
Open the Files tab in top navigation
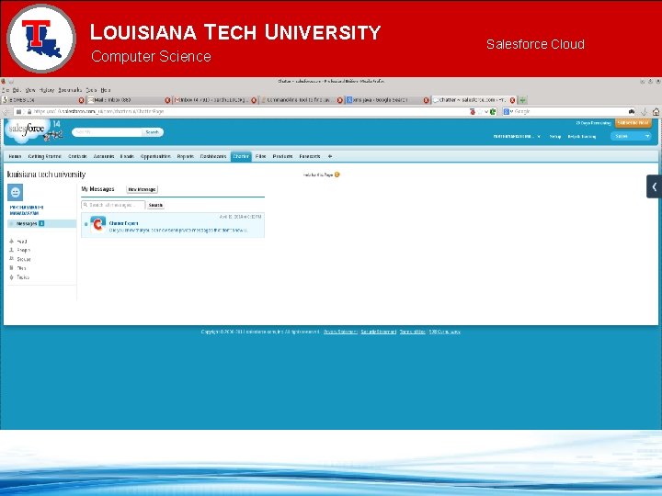[261, 156]
